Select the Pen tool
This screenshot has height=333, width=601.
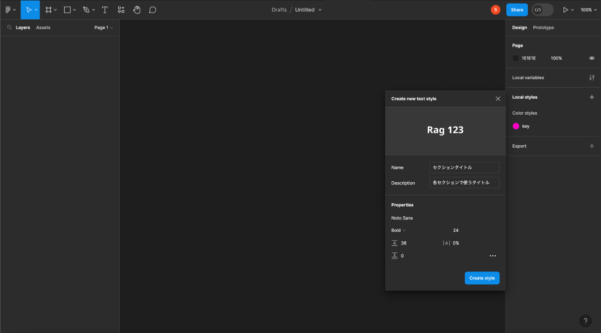tap(86, 10)
